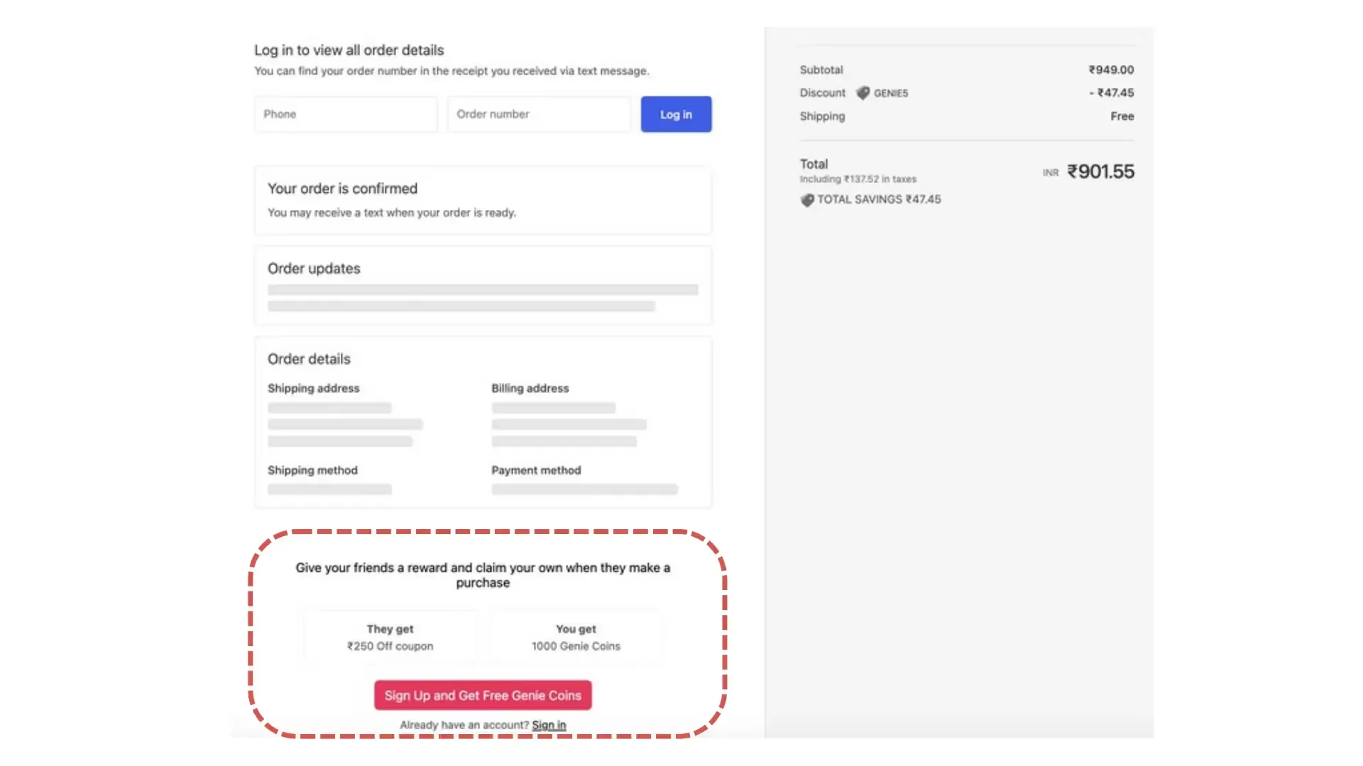The width and height of the screenshot is (1363, 766).
Task: Click the Your order is confirmed heading
Action: pos(342,189)
